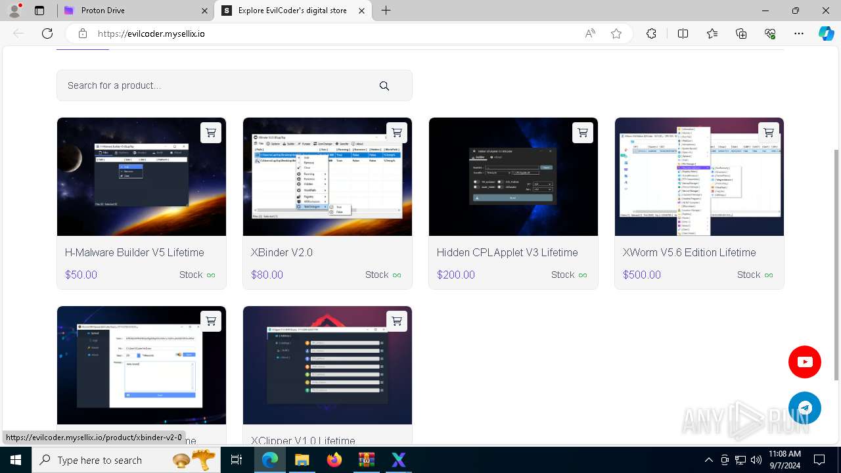Click the product search field
841x473 pixels.
click(x=235, y=85)
